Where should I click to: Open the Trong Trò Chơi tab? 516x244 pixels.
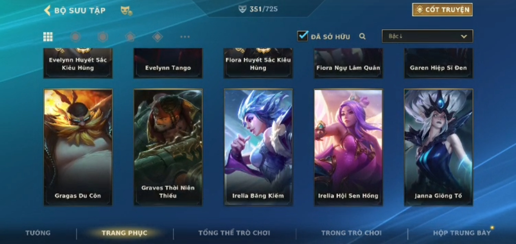pos(352,233)
